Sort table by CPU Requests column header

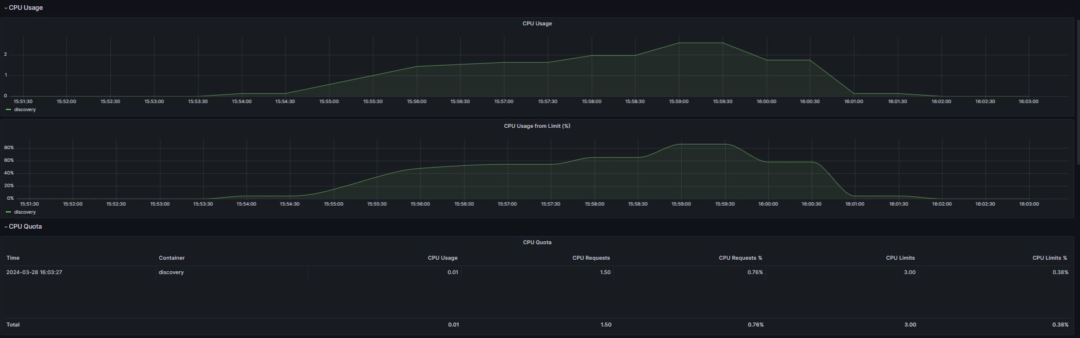(x=591, y=258)
